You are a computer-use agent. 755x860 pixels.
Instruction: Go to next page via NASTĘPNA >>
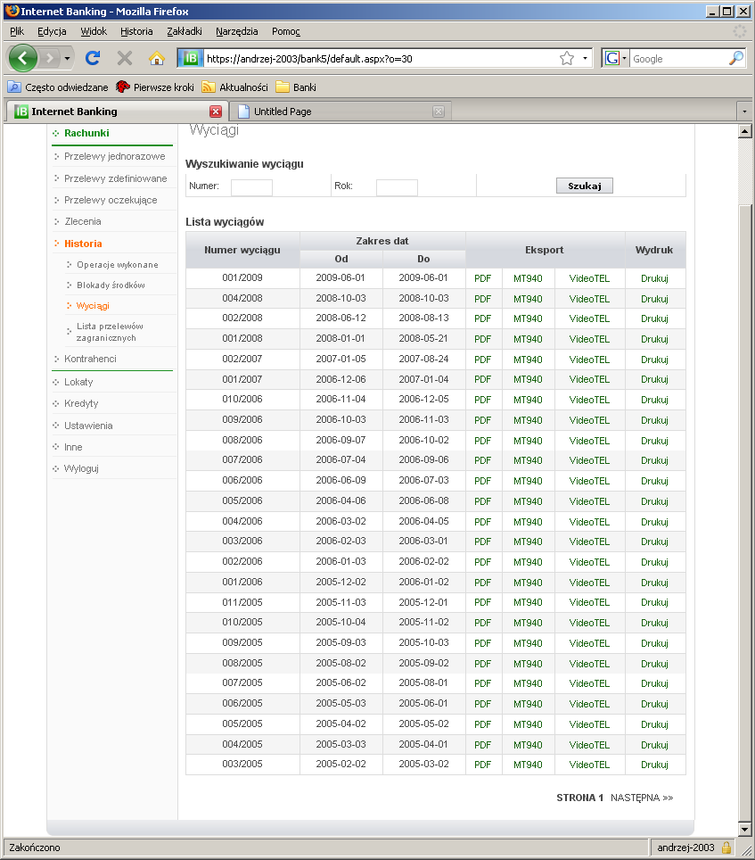pyautogui.click(x=642, y=798)
